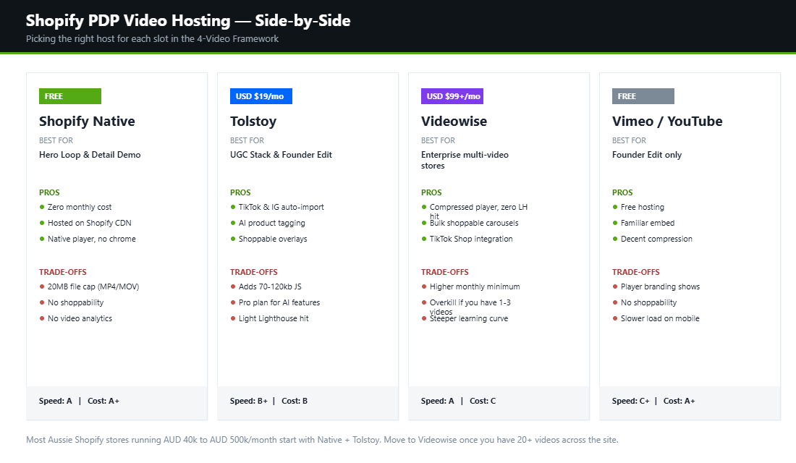Click 'Pro plan for AI features' item

coord(279,302)
